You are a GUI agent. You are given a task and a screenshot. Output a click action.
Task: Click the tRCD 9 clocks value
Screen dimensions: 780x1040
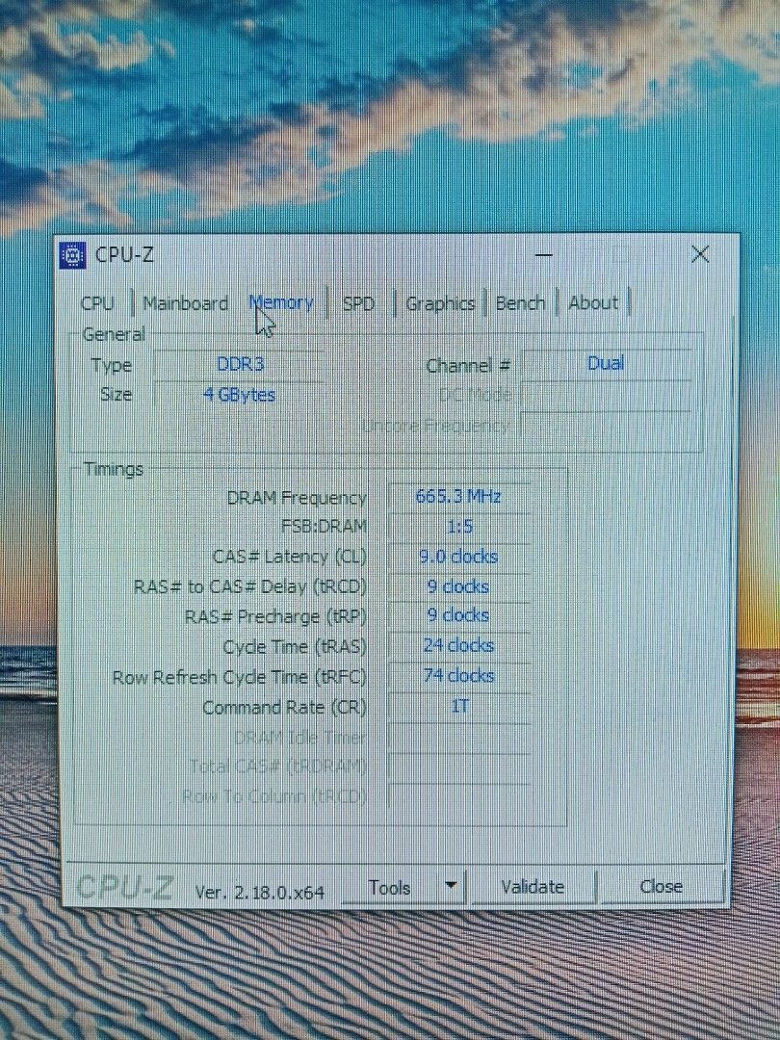pos(458,587)
